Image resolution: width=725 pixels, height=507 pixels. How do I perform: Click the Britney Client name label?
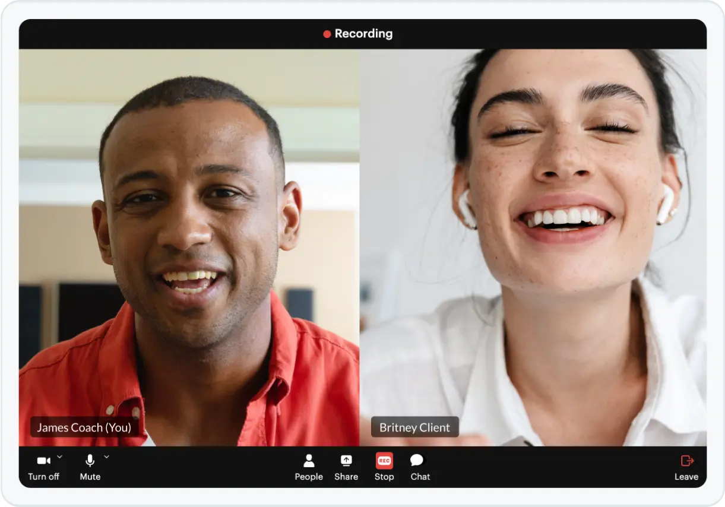point(414,427)
